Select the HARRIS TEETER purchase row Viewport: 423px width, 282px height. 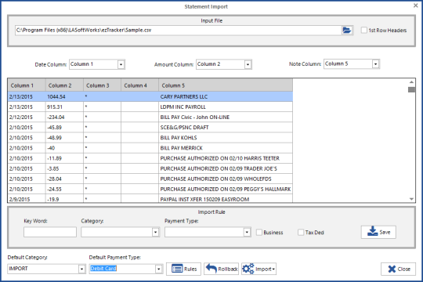150,158
